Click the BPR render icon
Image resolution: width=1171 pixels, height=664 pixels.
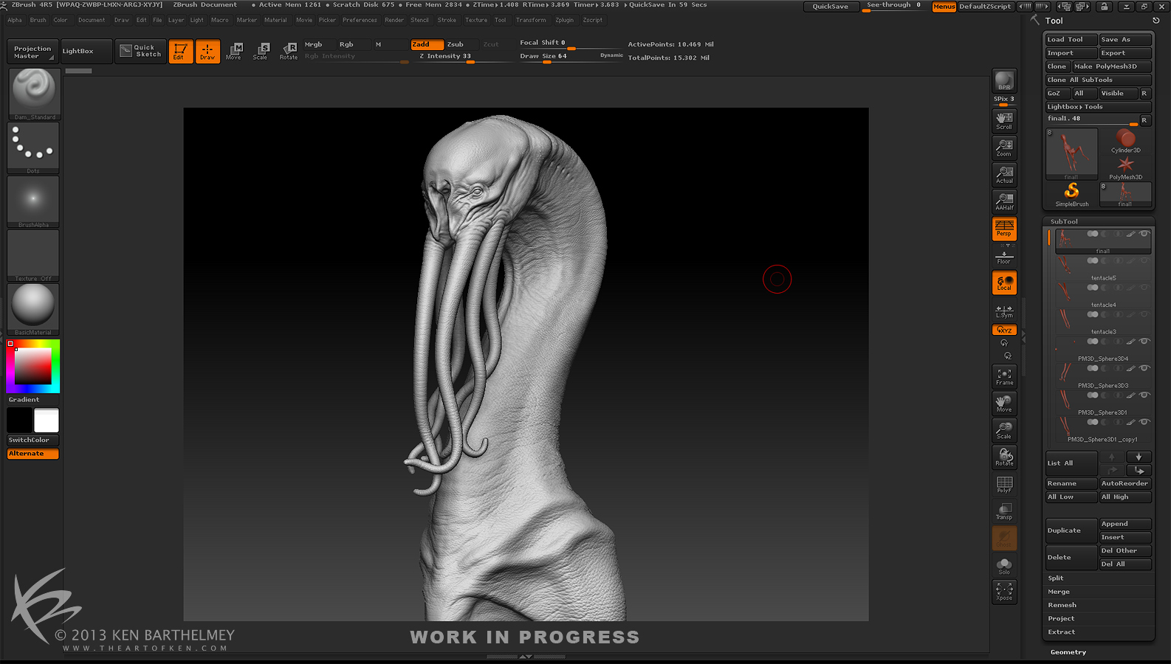click(1004, 81)
